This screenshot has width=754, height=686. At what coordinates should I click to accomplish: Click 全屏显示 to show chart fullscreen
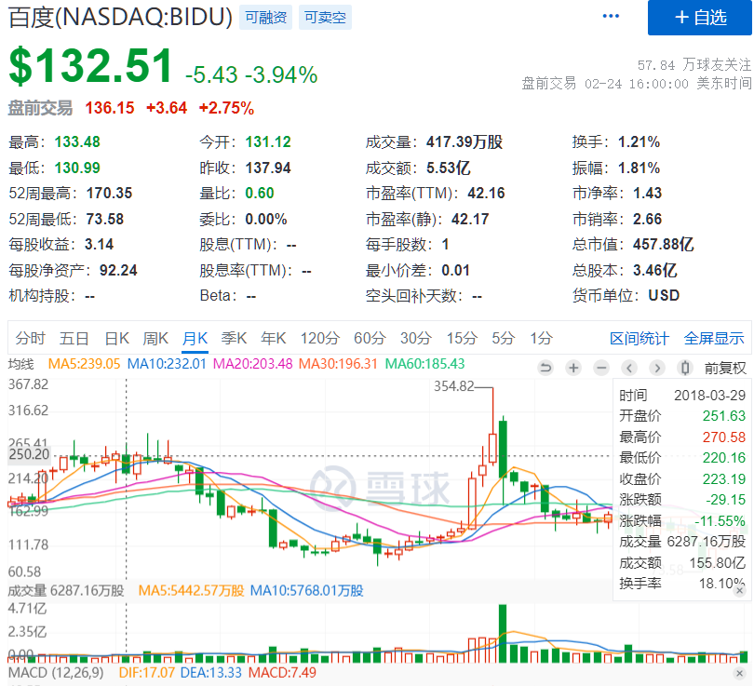coord(714,338)
